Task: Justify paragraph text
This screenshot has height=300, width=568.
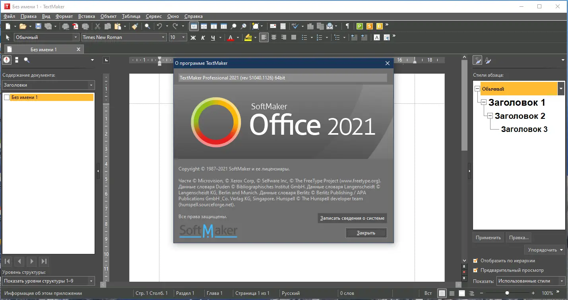Action: tap(294, 37)
